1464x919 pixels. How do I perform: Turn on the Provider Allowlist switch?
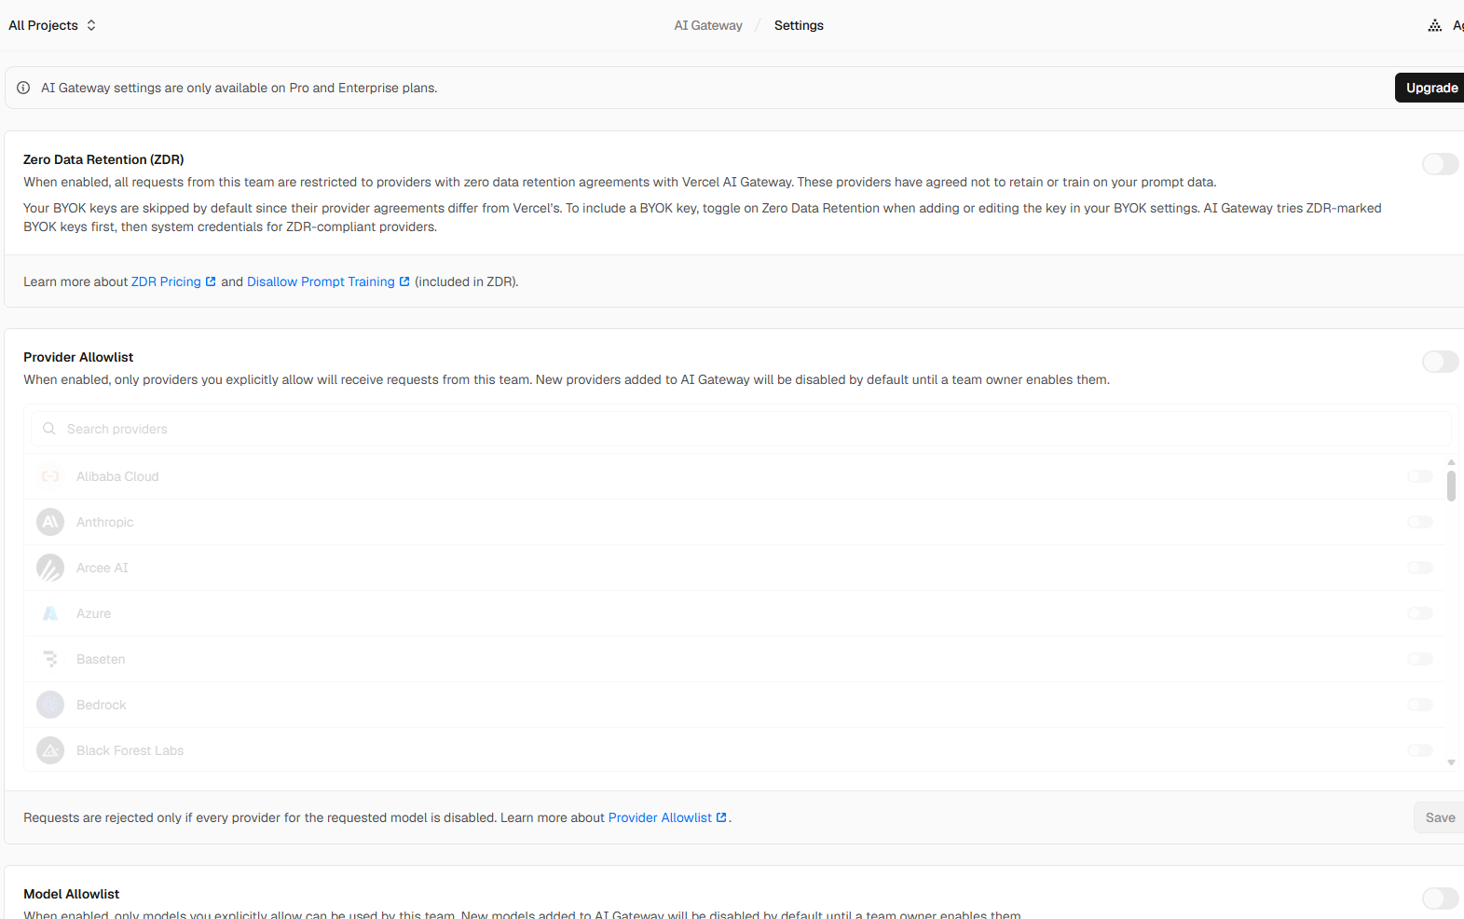1440,362
